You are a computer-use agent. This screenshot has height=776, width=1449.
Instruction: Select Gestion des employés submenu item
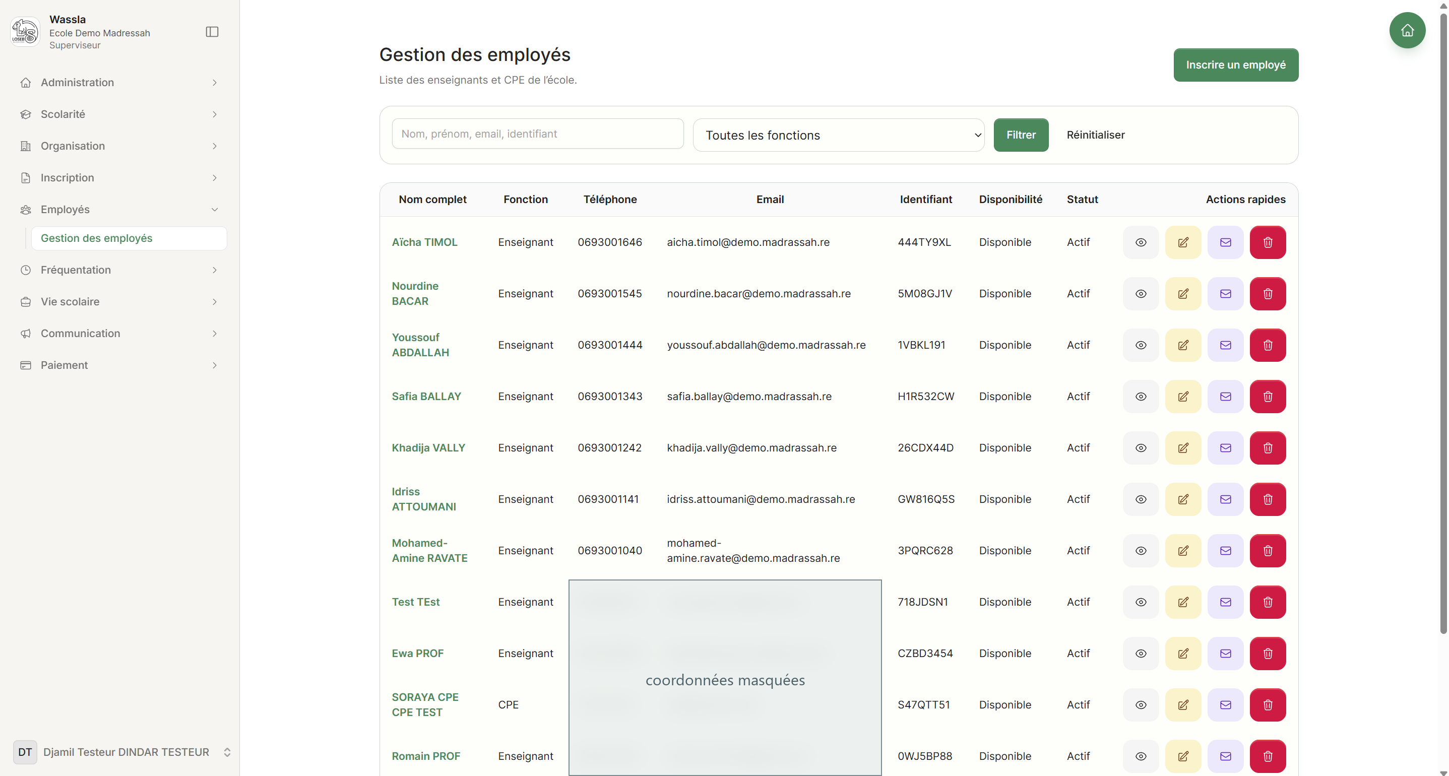(x=129, y=238)
